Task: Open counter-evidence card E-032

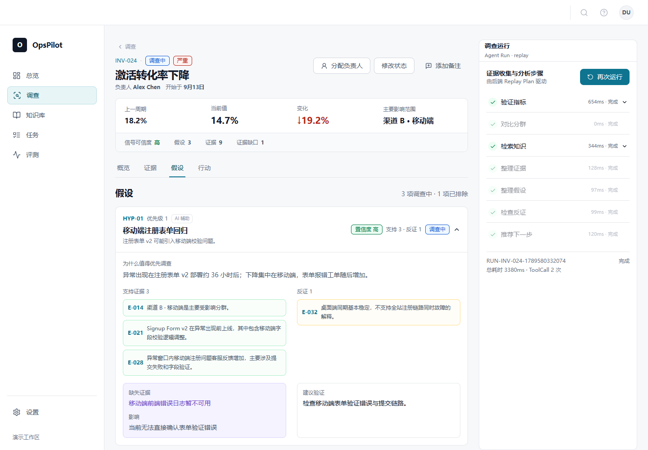Action: pos(378,312)
